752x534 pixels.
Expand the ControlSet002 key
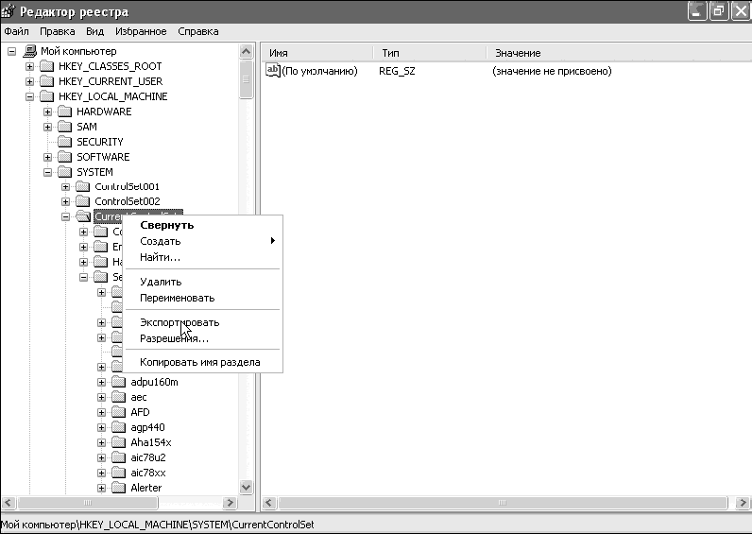tap(66, 201)
